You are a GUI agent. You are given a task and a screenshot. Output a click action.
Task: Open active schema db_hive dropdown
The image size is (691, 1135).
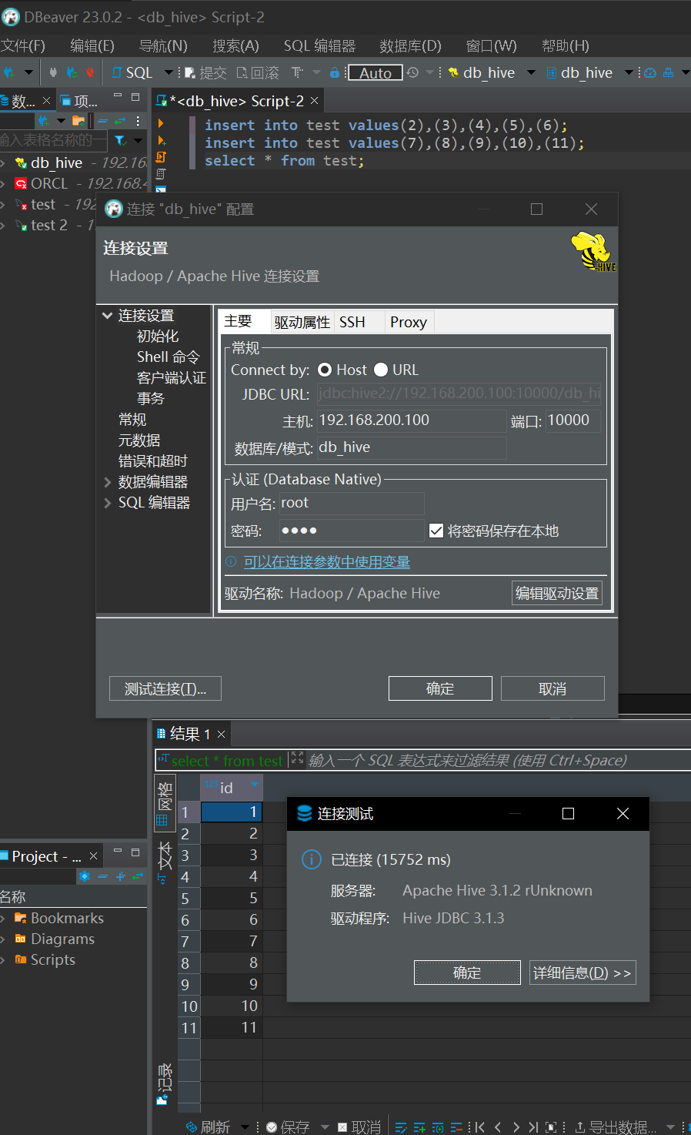click(629, 72)
